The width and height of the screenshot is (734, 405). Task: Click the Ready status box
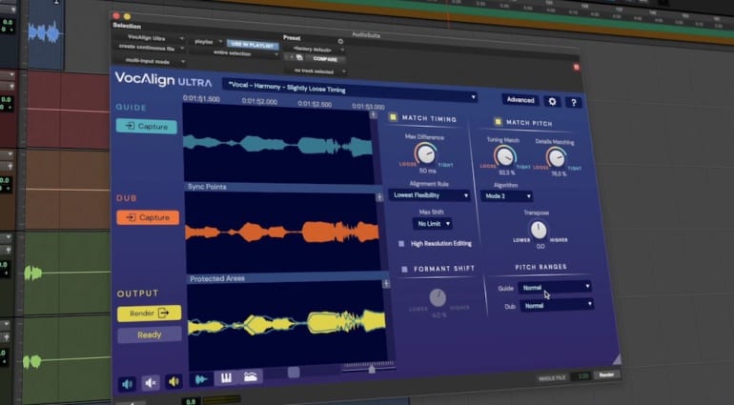click(149, 335)
